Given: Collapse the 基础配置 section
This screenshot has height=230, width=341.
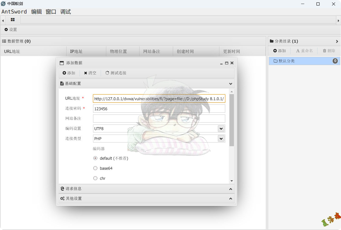Looking at the screenshot, I should point(231,84).
